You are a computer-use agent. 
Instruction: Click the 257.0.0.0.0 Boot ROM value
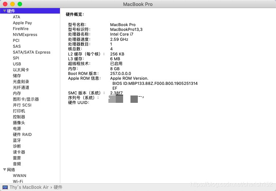tap(121, 73)
